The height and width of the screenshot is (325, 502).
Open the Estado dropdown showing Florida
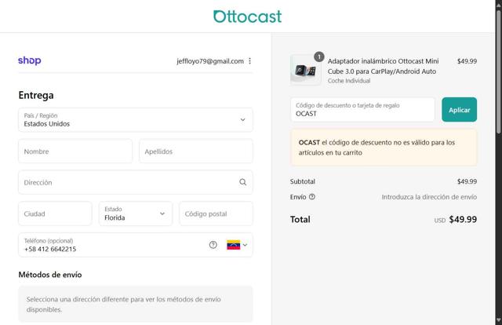(136, 214)
